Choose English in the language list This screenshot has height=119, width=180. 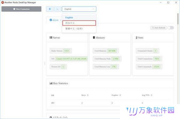tap(79, 18)
